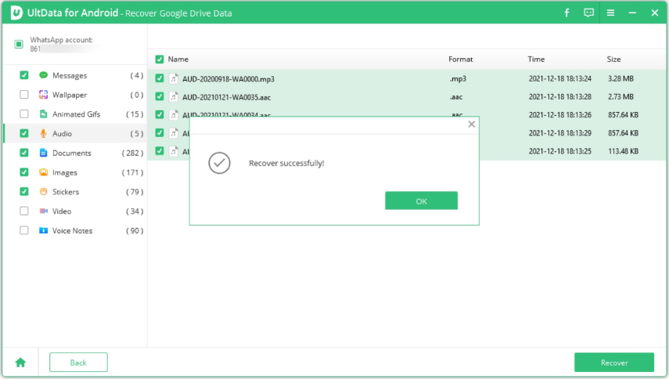Click the time 2021-12-18 18:13:24
Screen dimensions: 669x379
559,78
